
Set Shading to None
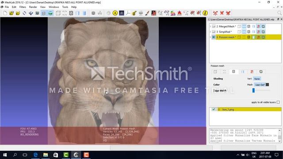(x=257, y=79)
